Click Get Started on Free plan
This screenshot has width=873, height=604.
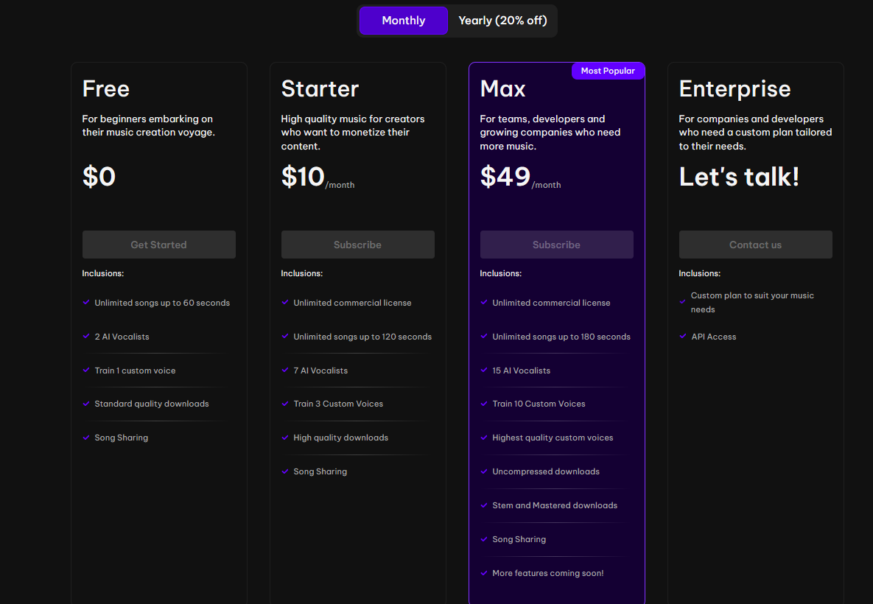pyautogui.click(x=158, y=245)
